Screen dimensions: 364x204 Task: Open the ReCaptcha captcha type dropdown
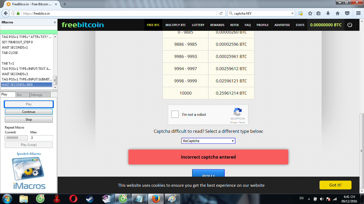tap(208, 141)
